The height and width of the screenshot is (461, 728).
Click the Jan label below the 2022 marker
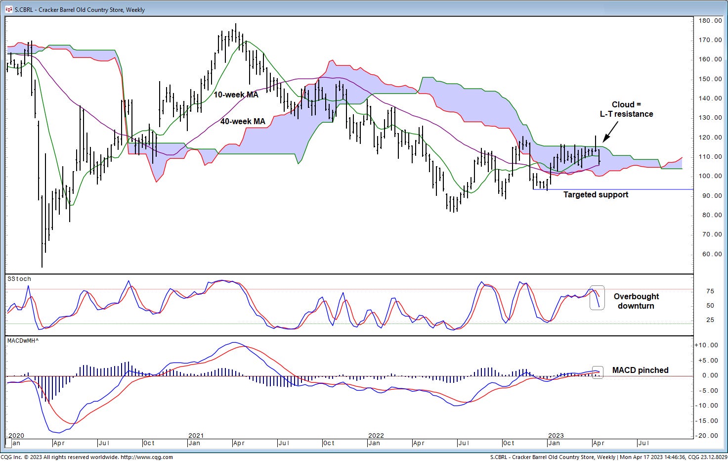tap(374, 443)
